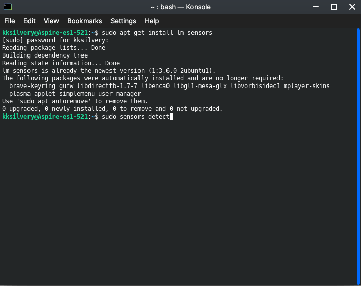Click the '~ : bash — Konsole' window title
Image resolution: width=361 pixels, height=286 pixels.
[180, 7]
